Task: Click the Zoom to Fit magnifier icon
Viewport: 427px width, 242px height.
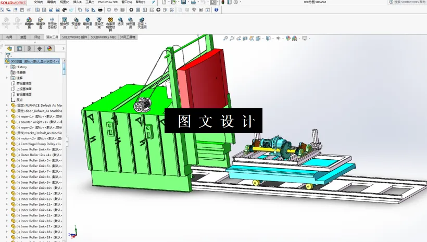Action: point(225,39)
